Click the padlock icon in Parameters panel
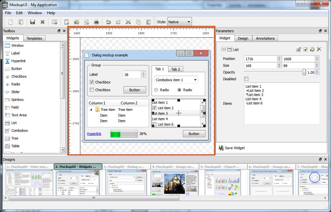 click(299, 50)
